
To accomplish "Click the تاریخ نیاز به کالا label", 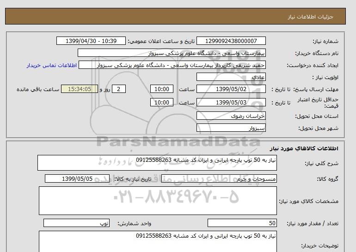I will tap(133, 179).
